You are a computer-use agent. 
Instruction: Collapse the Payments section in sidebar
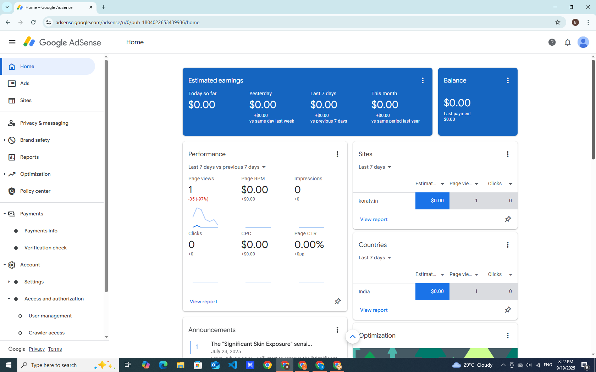tap(5, 214)
